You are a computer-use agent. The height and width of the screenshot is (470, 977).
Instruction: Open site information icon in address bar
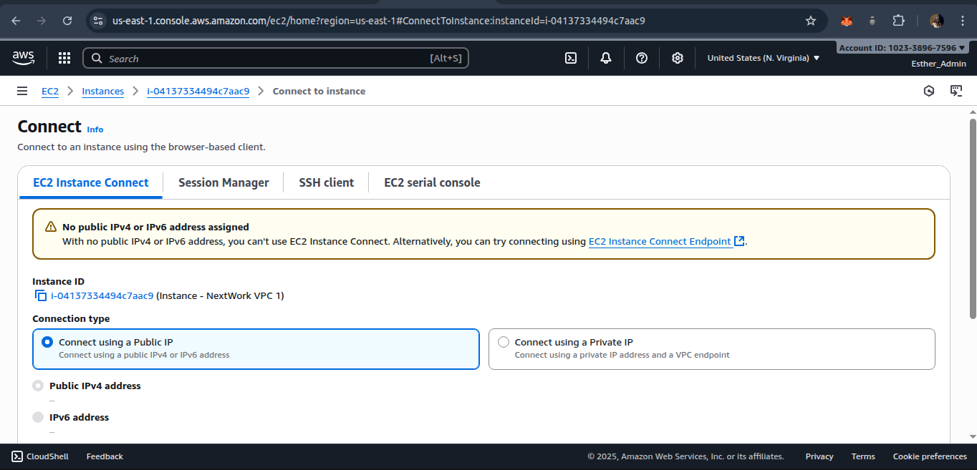pyautogui.click(x=100, y=21)
